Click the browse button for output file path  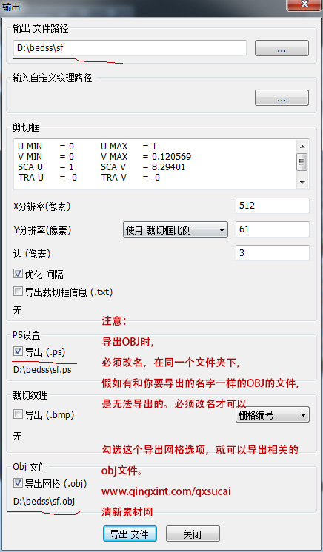click(282, 48)
